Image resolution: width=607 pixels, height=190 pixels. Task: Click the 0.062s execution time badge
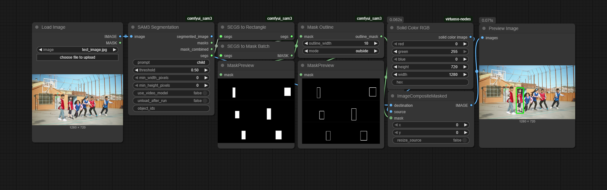(396, 20)
